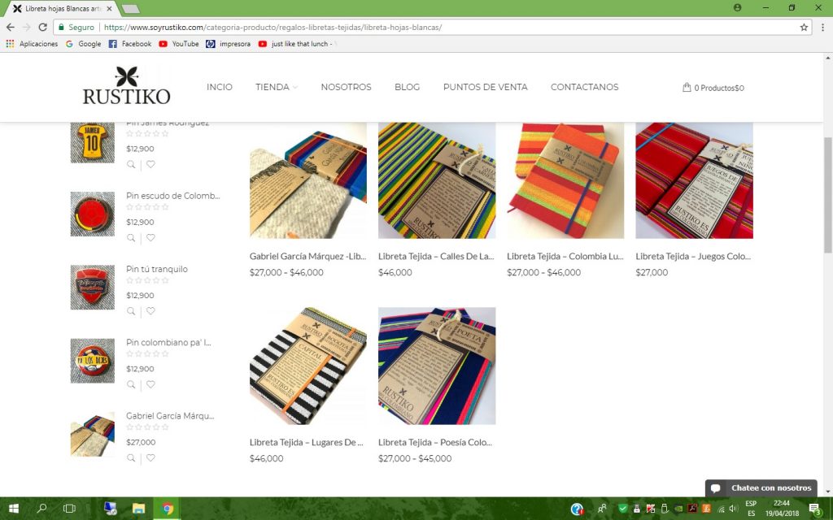Click the green shield security tray icon

pos(622,509)
